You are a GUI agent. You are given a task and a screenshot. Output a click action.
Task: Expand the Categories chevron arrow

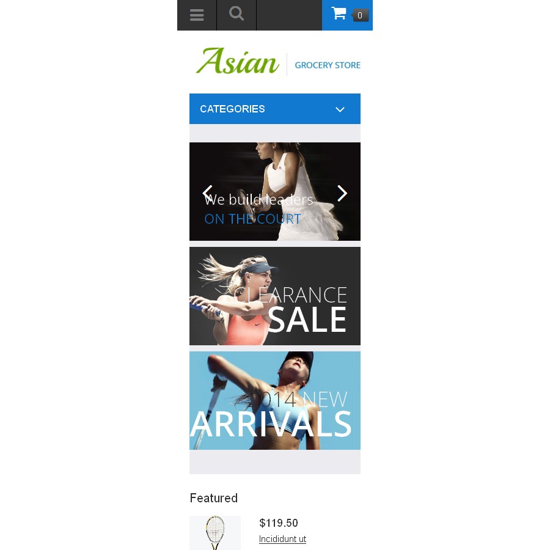point(340,109)
